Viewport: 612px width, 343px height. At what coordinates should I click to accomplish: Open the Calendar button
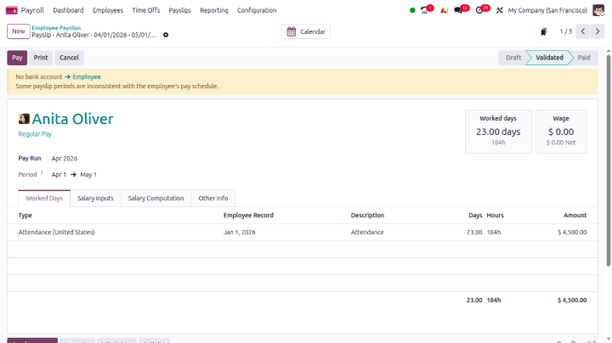306,31
